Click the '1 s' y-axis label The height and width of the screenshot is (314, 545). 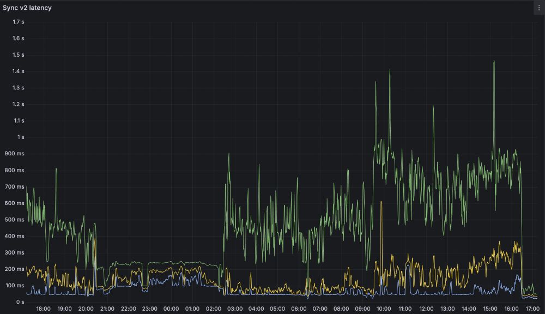click(21, 137)
